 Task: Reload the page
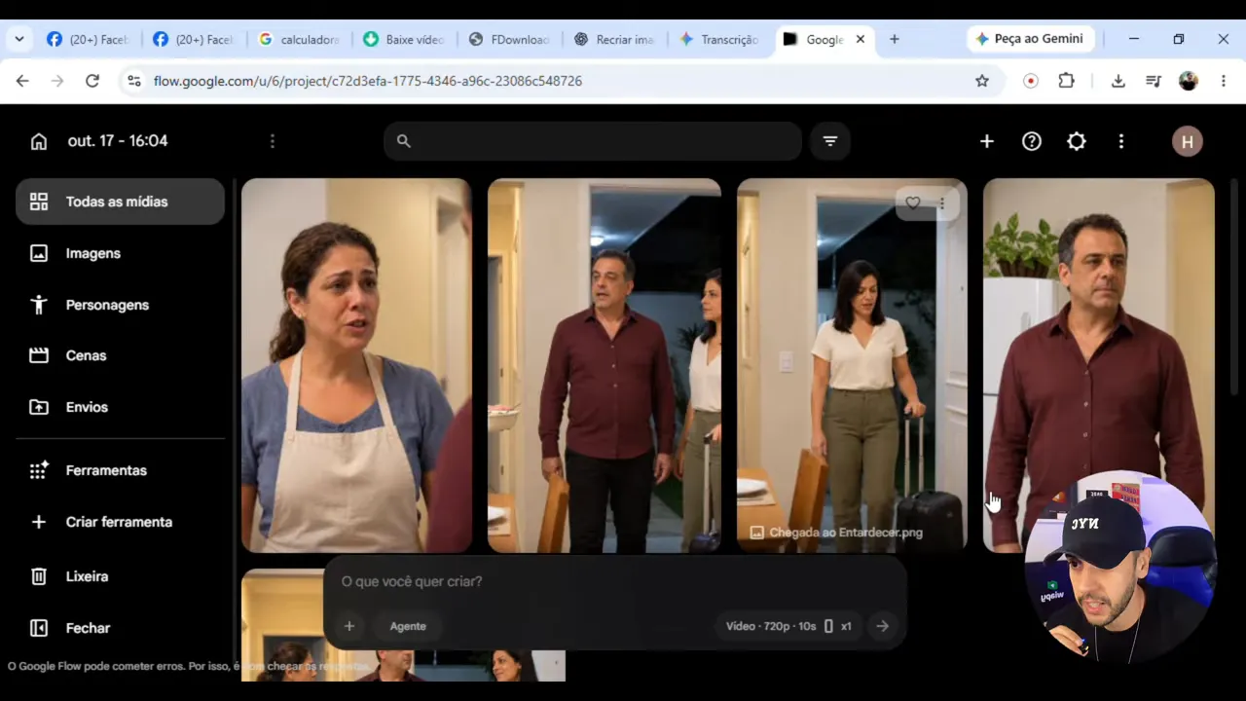point(92,81)
